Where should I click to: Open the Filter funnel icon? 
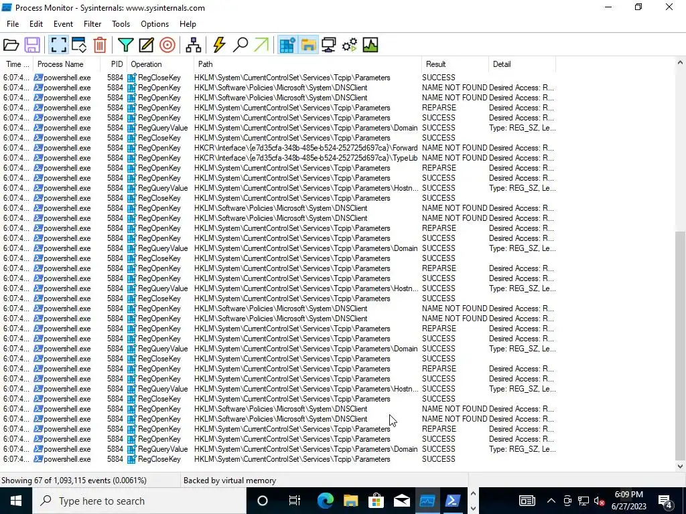tap(125, 45)
